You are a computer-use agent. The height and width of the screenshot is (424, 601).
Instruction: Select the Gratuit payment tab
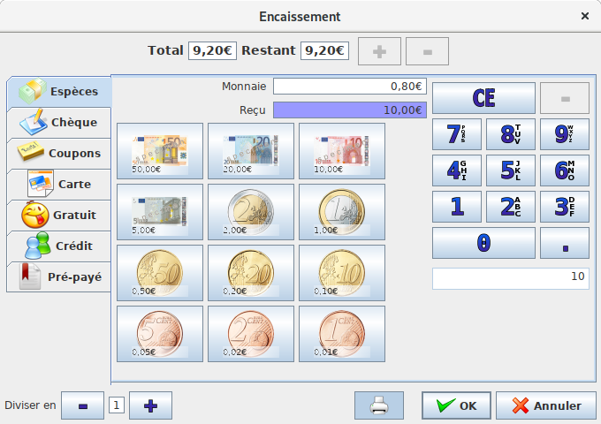tap(59, 216)
